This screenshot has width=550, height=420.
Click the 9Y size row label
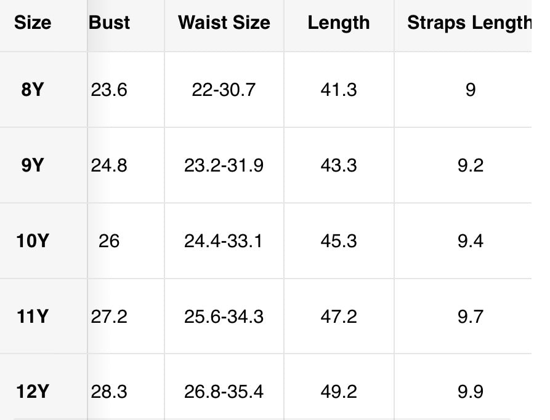33,165
